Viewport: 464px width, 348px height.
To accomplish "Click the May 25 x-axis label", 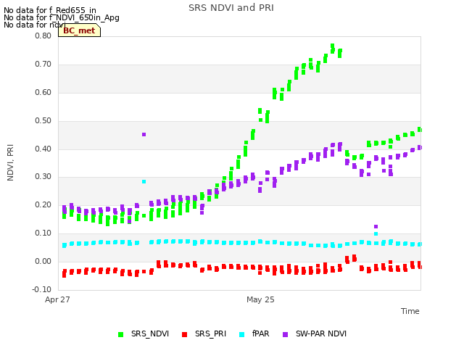I will (260, 299).
